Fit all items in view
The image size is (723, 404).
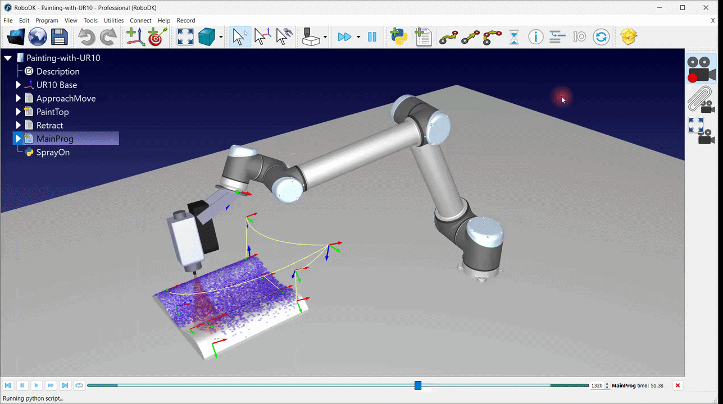tap(185, 37)
